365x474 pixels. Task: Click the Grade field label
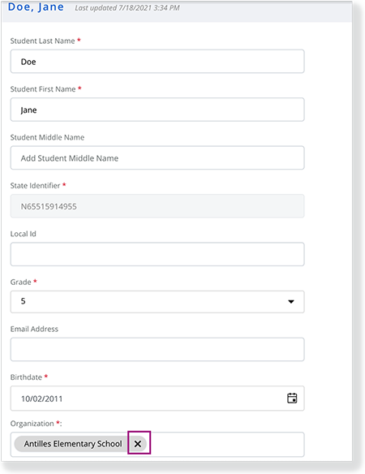click(x=20, y=282)
